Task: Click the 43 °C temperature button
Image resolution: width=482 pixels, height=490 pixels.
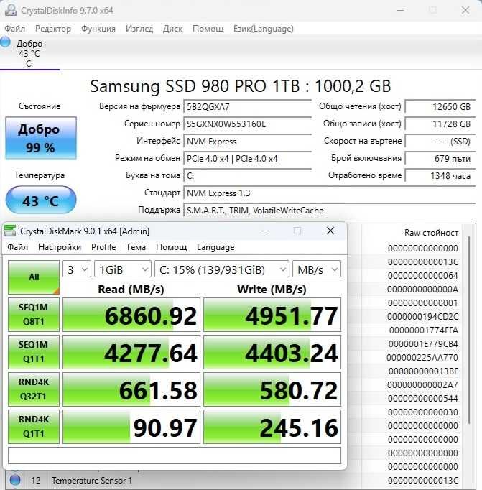Action: coord(41,200)
